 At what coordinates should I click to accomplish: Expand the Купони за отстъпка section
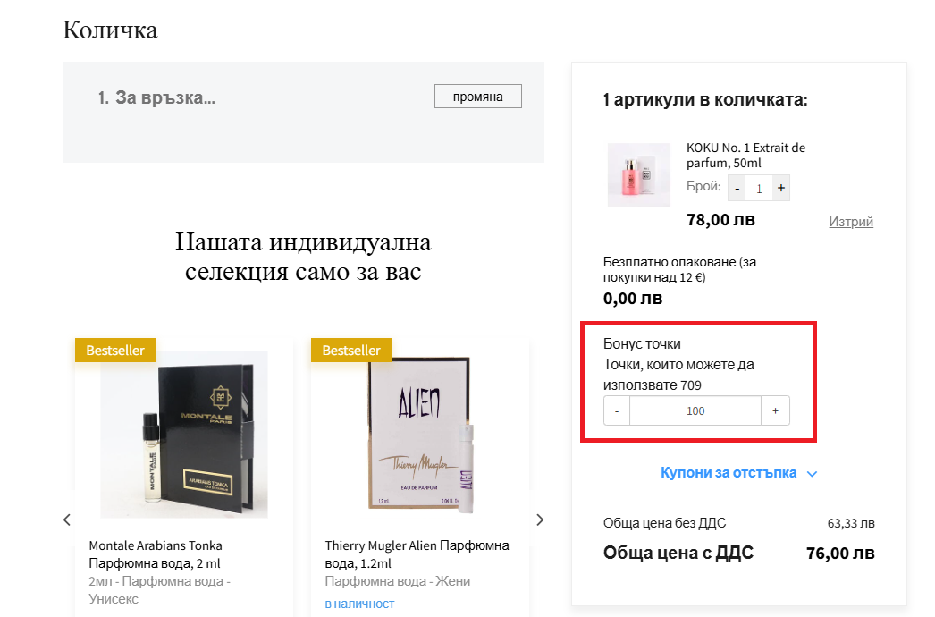click(729, 473)
